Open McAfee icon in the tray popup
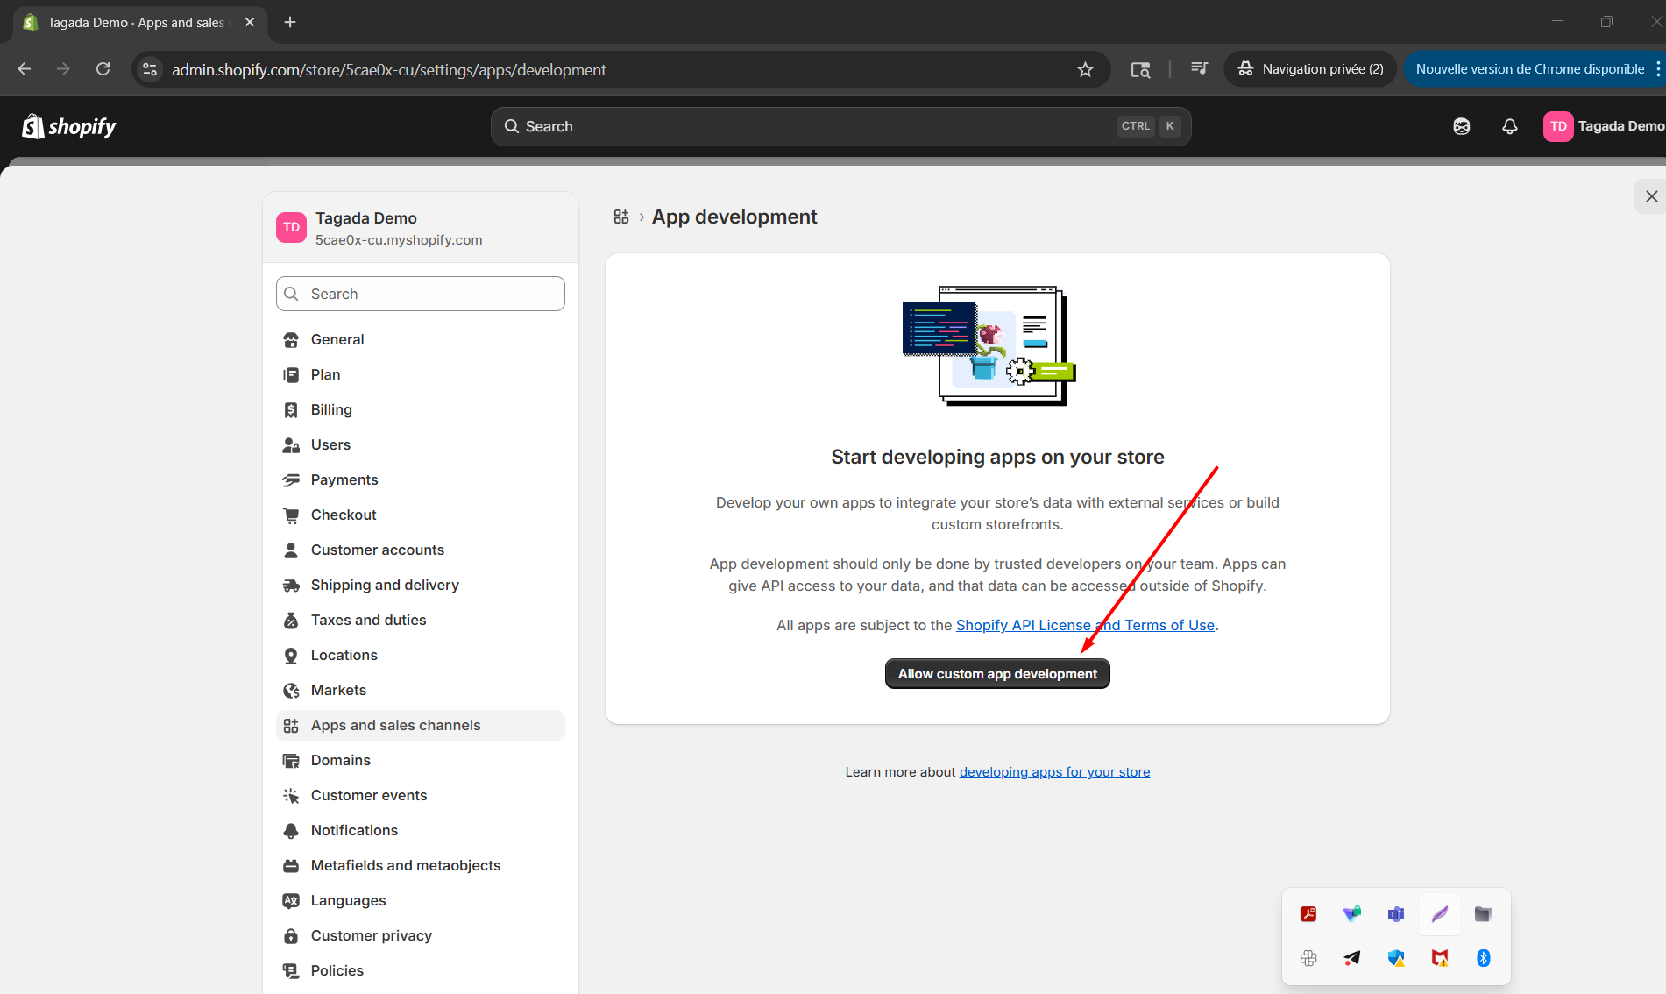1666x994 pixels. [1440, 958]
